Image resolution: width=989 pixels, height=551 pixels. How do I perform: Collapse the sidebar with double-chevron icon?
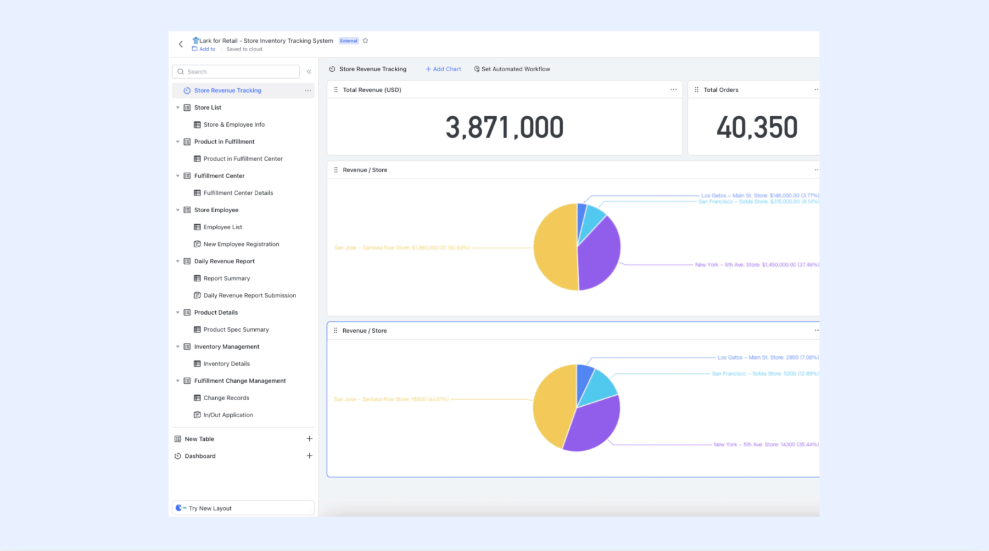[x=309, y=72]
